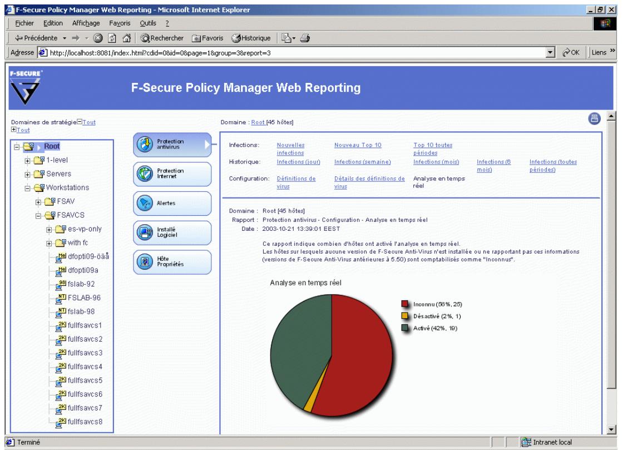This screenshot has width=622, height=450.
Task: Open the Outils menu
Action: pos(148,23)
